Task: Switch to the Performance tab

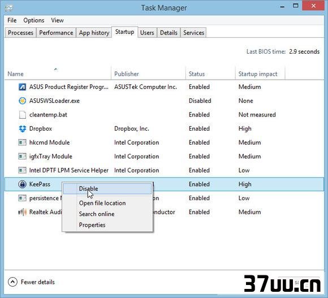Action: tap(56, 33)
